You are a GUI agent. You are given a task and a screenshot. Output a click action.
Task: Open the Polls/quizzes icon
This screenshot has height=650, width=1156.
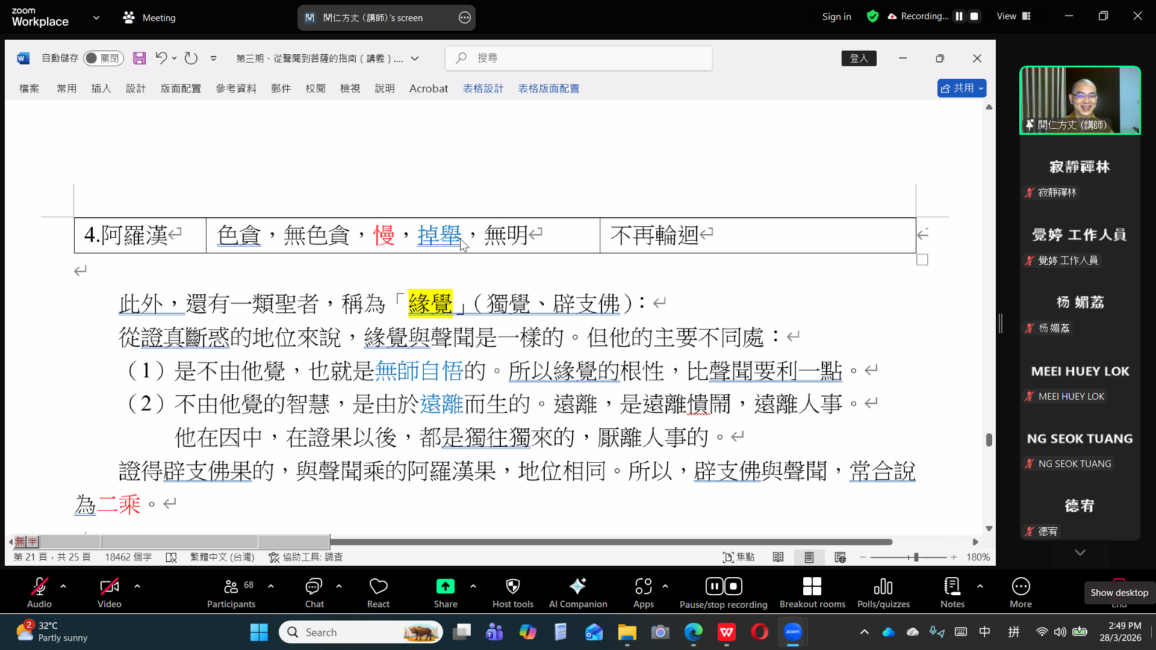click(883, 586)
